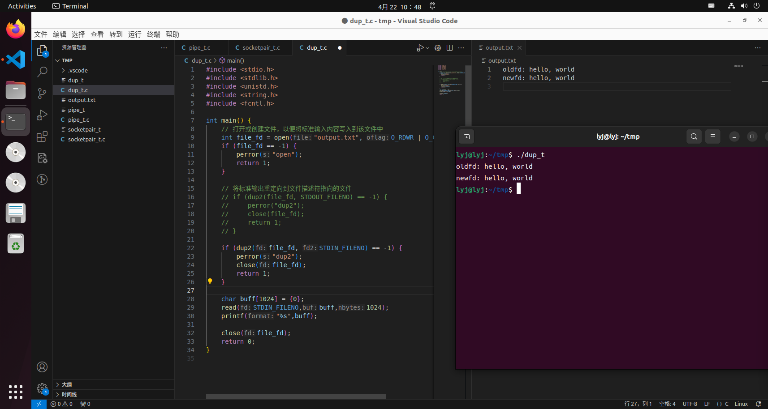Click the editor settings gear icon in the toolbar
Viewport: 768px width, 409px height.
coord(438,48)
